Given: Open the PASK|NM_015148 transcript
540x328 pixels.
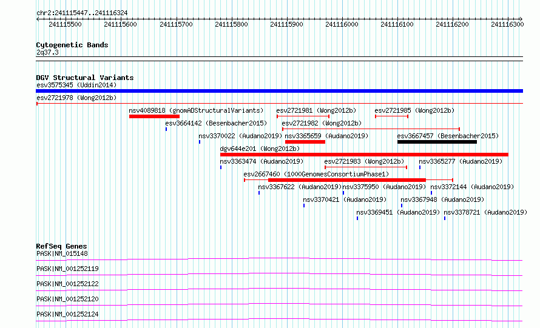Looking at the screenshot, I should coord(62,253).
